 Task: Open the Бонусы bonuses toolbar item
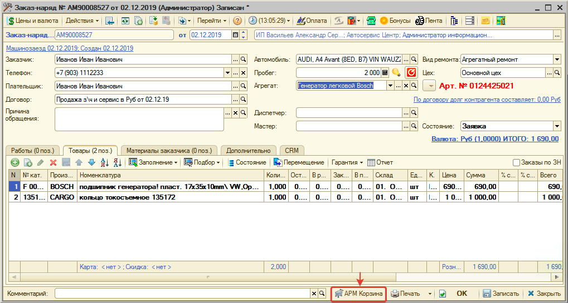click(x=395, y=21)
